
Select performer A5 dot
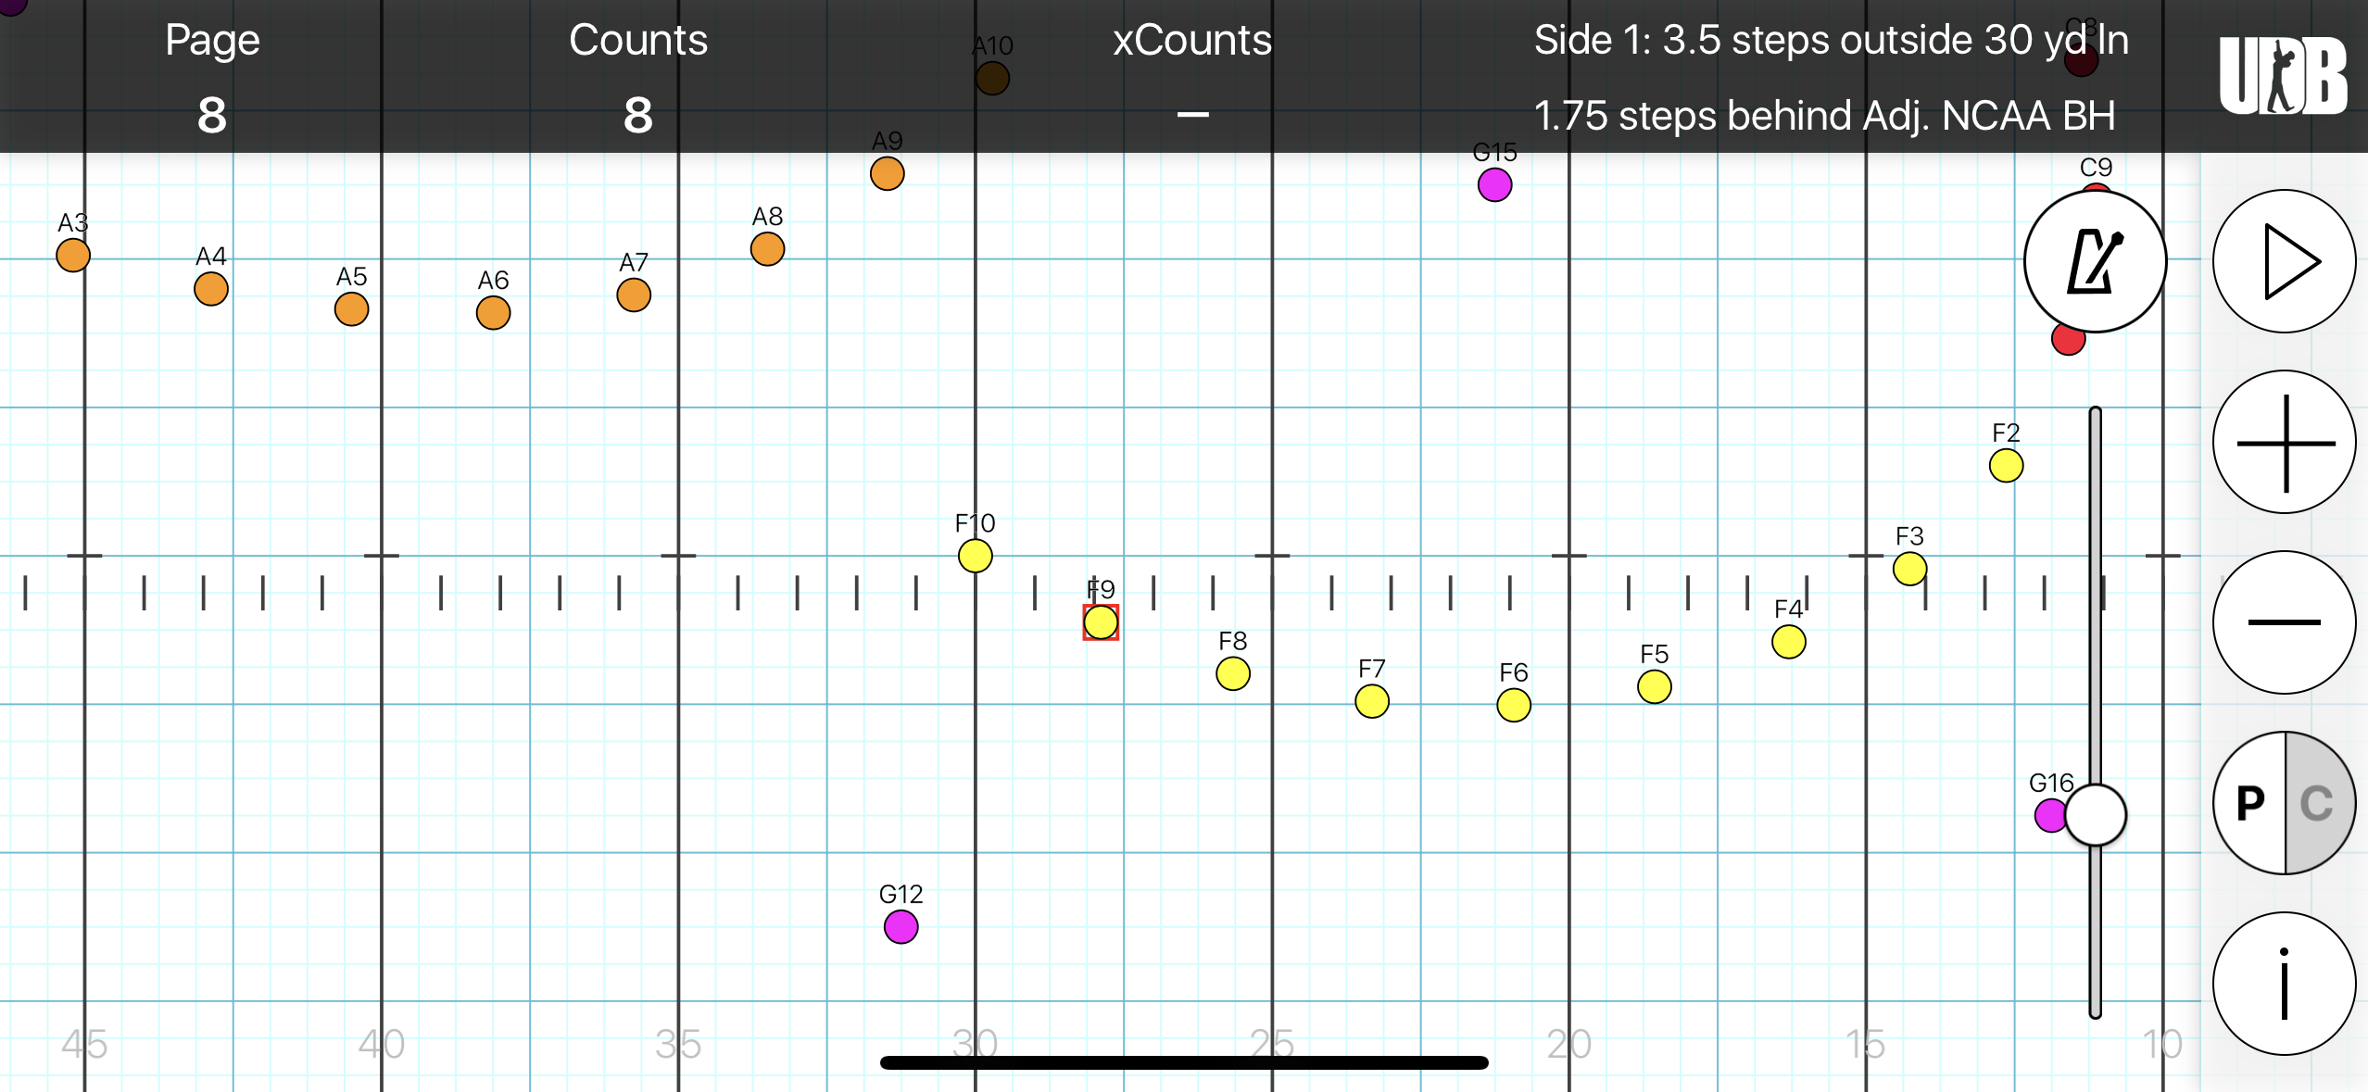[352, 308]
